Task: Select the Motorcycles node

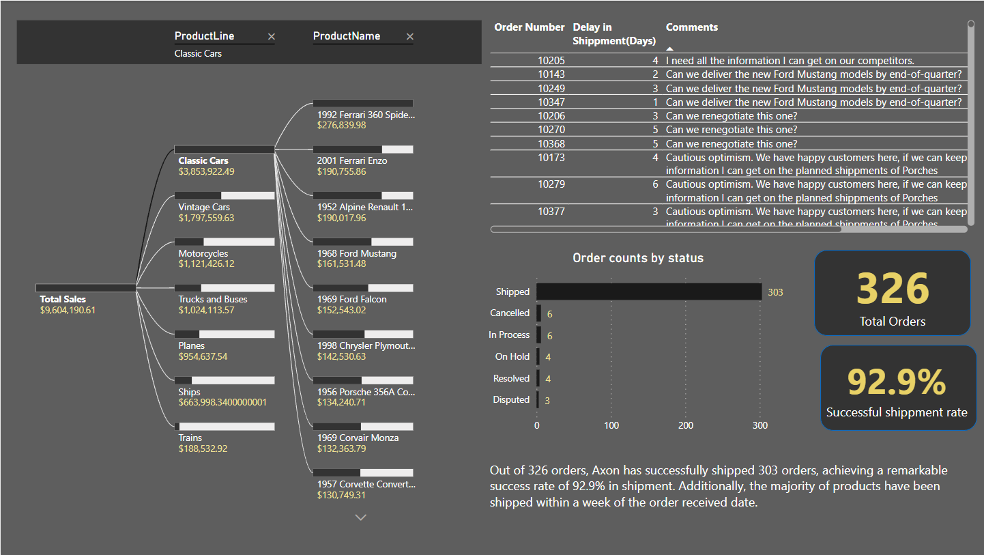Action: click(x=203, y=253)
